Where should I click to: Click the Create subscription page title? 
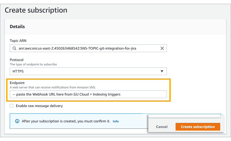click(x=36, y=10)
